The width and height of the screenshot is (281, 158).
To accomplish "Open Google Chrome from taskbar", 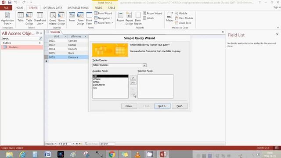I will click(x=112, y=154).
